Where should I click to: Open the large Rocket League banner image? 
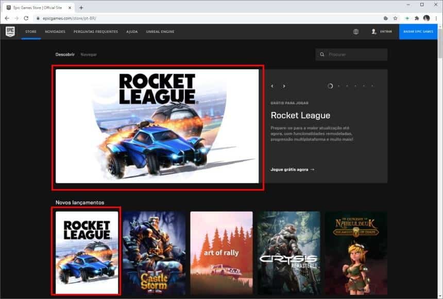click(157, 126)
